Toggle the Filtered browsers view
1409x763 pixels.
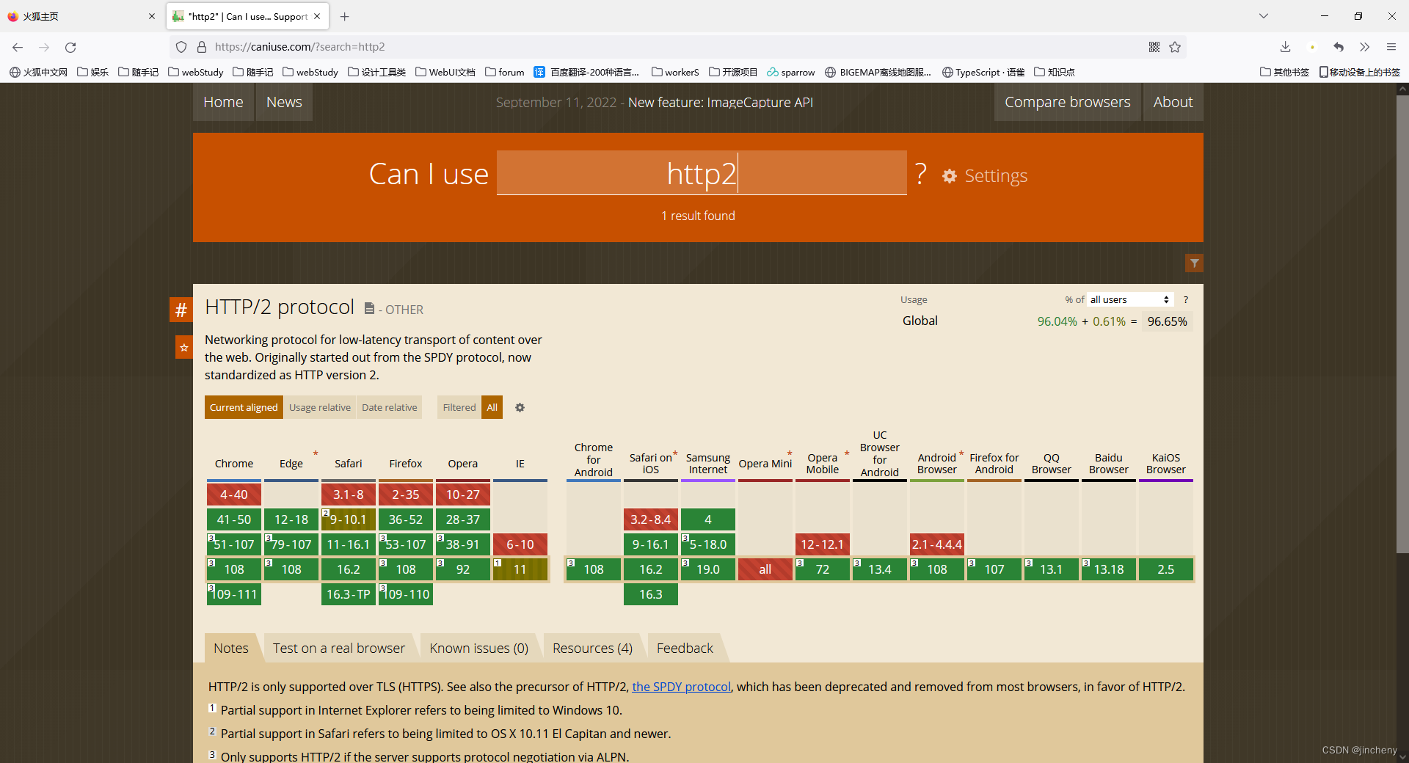(458, 407)
